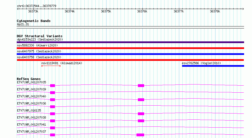252x138 pixels.
Task: Click the 36377k ruler tick label
Action: click(179, 11)
